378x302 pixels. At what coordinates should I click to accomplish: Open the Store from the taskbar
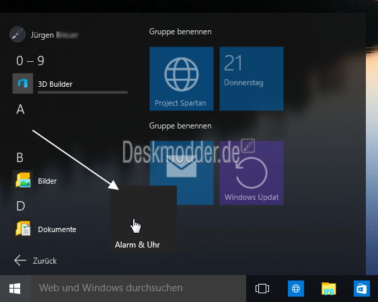[362, 289]
